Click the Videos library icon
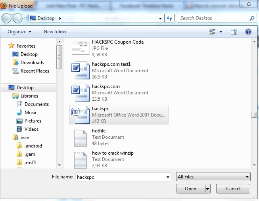The width and height of the screenshot is (259, 201). click(19, 129)
